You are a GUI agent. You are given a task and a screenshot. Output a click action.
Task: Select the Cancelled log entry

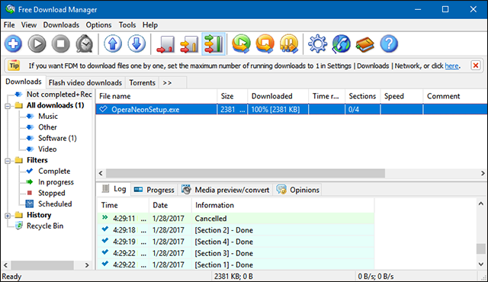(x=236, y=219)
